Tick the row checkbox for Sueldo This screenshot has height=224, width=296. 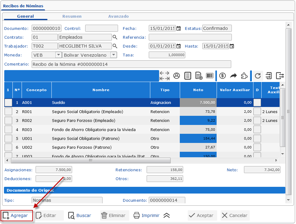8,103
